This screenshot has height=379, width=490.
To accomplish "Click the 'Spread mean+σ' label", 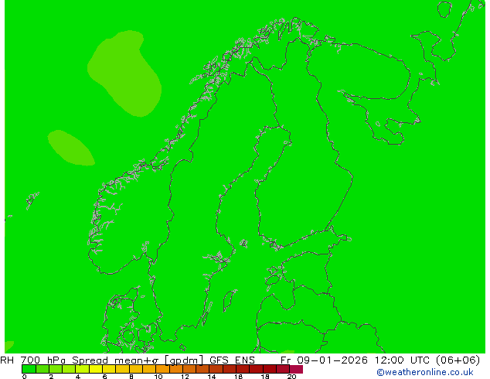I will click(x=115, y=360).
